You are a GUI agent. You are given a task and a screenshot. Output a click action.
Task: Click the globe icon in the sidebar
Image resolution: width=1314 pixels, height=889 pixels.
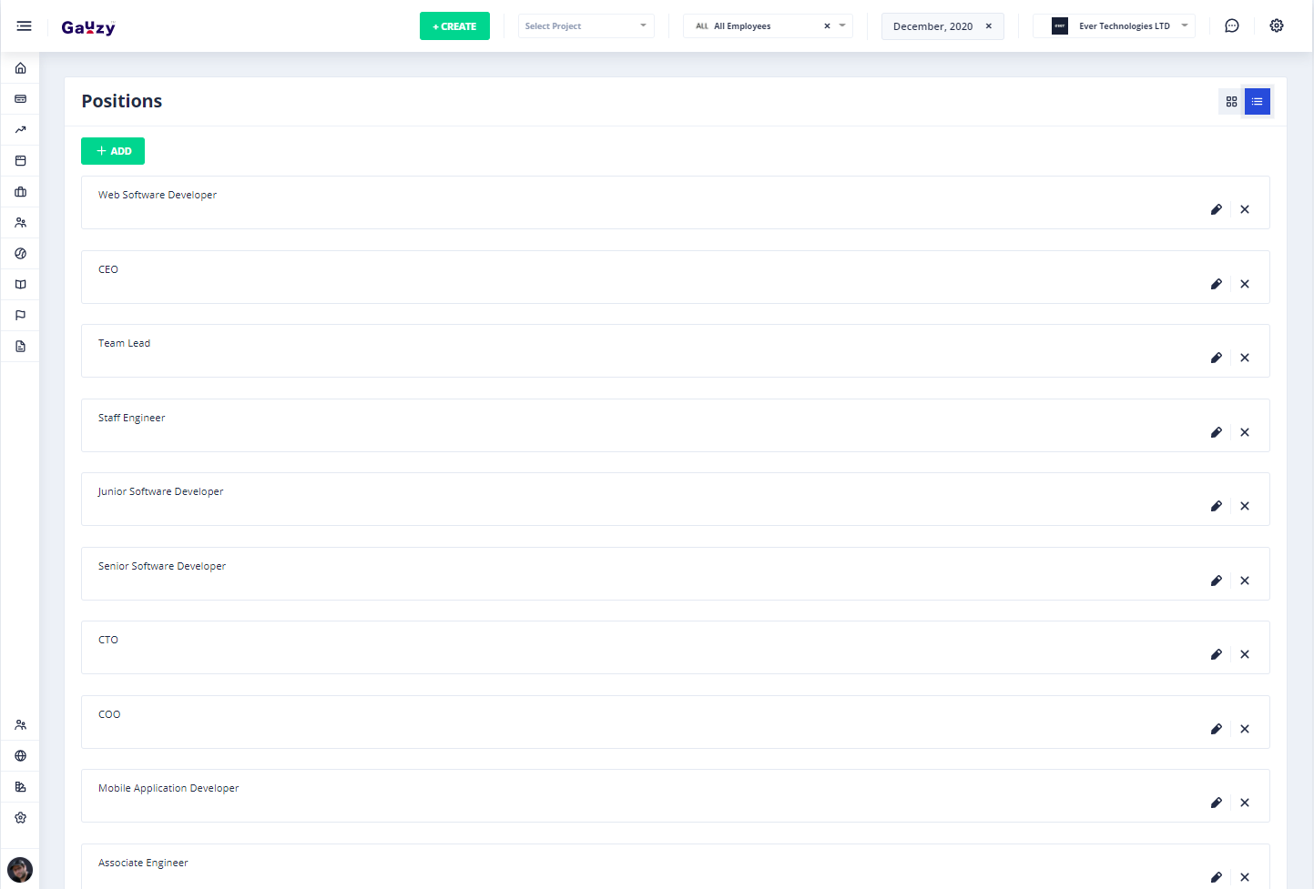pyautogui.click(x=20, y=756)
